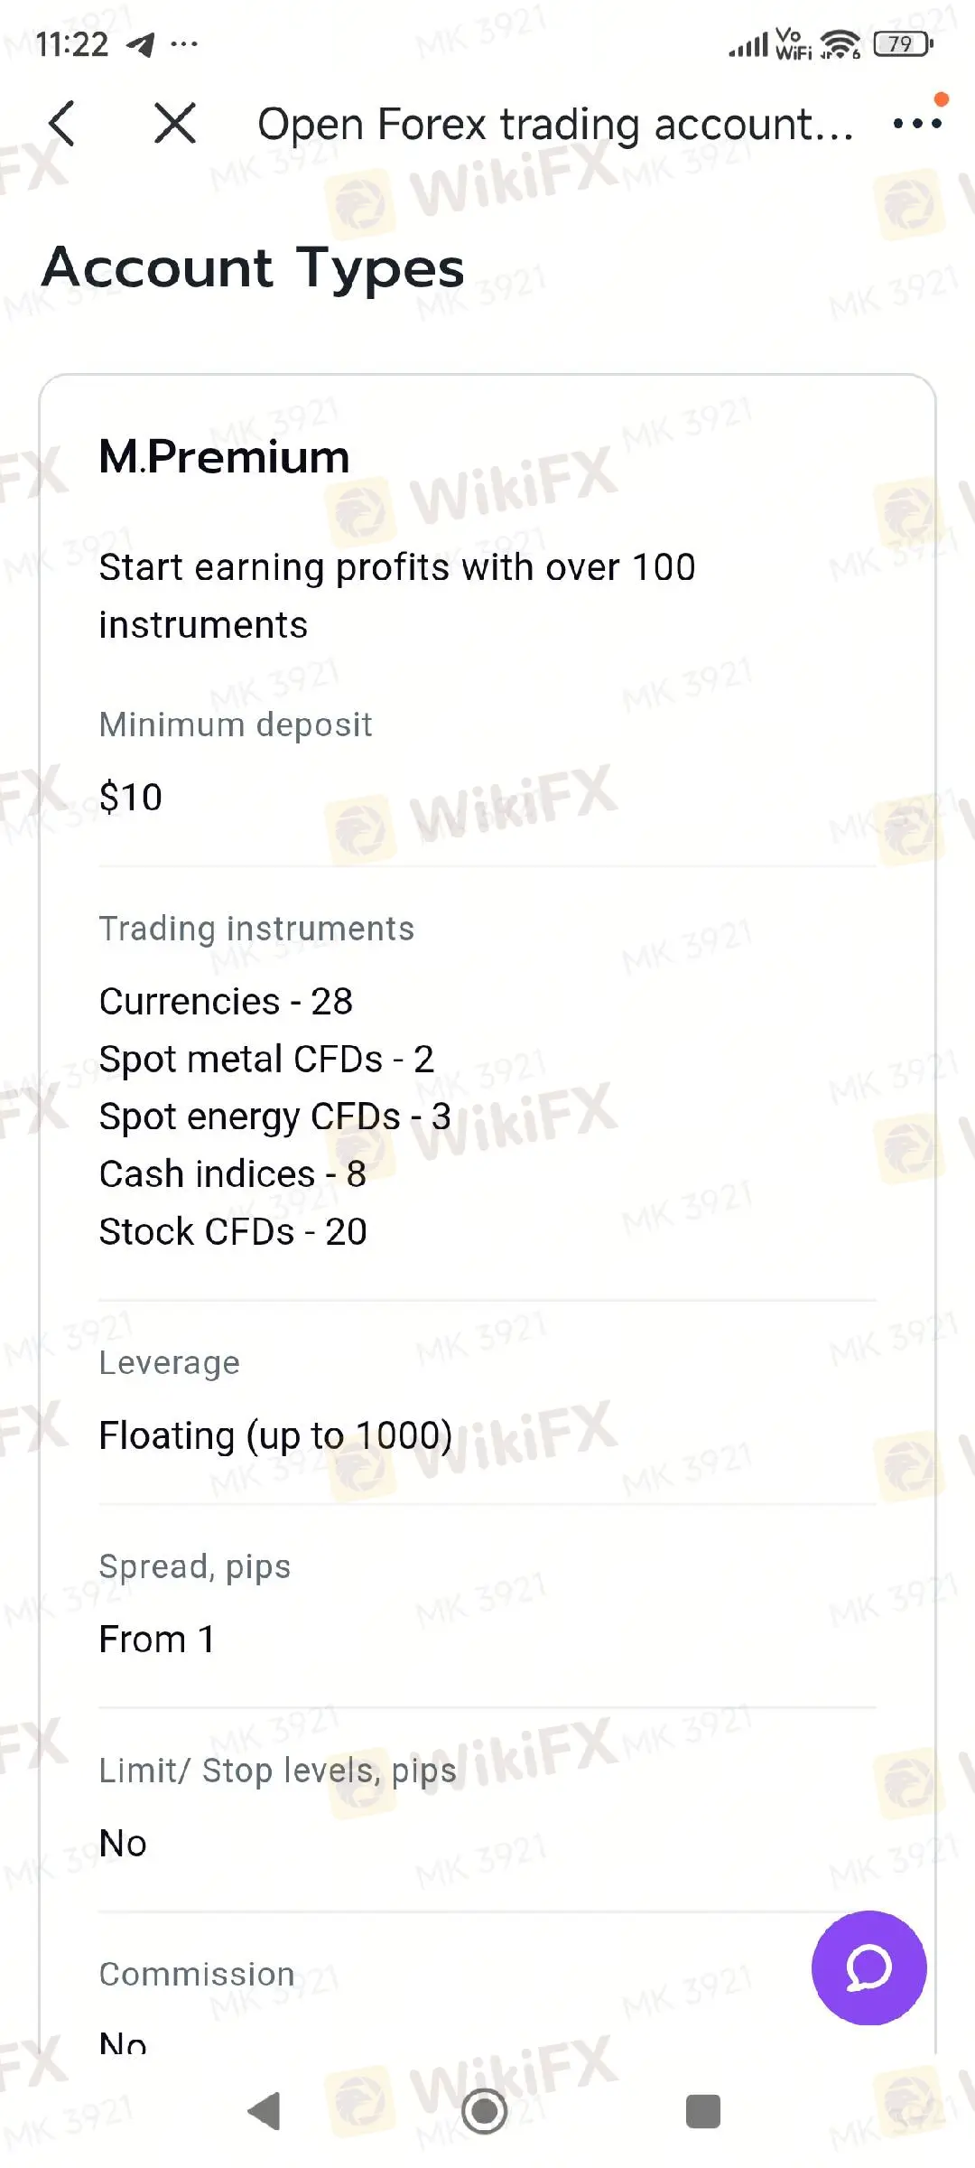Tap the battery indicator in status bar
Viewport: 975px width, 2168px height.
[903, 43]
